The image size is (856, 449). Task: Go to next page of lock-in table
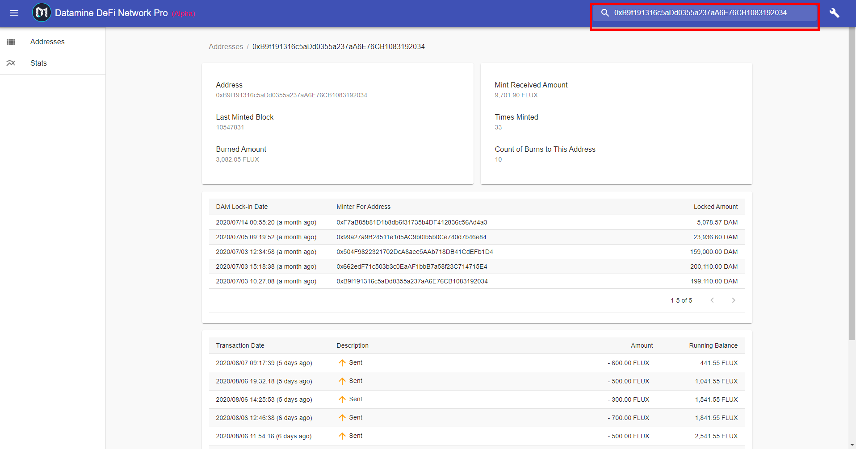pos(734,300)
